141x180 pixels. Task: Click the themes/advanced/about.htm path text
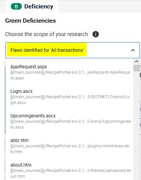pos(71,173)
